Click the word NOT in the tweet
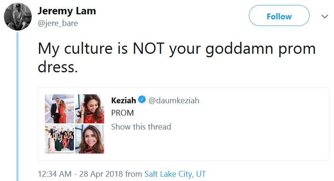The image size is (334, 181). pyautogui.click(x=149, y=48)
